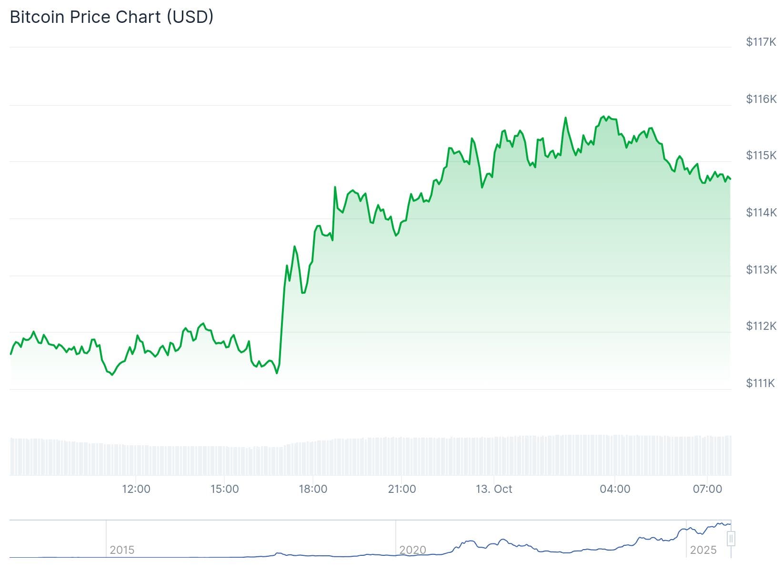Click the 21:00 time axis label

[x=402, y=489]
